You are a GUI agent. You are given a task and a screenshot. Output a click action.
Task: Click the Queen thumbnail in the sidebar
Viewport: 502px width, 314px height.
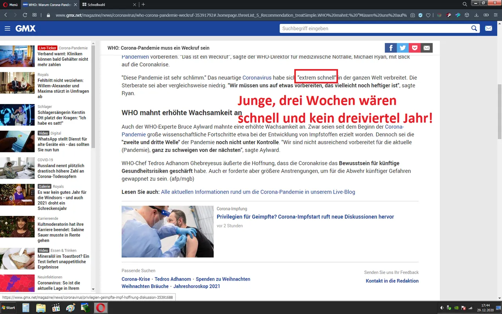click(17, 195)
